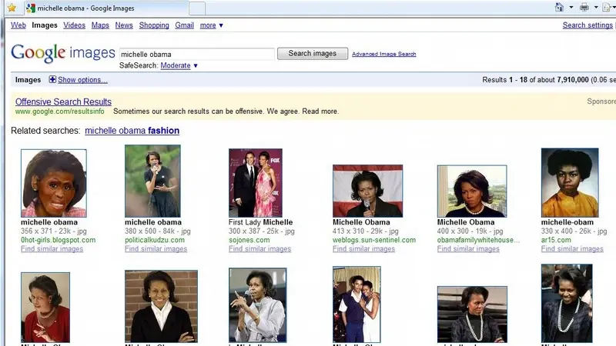
Task: Click the 0hot-girls.blogspot.com source text
Action: pyautogui.click(x=59, y=240)
